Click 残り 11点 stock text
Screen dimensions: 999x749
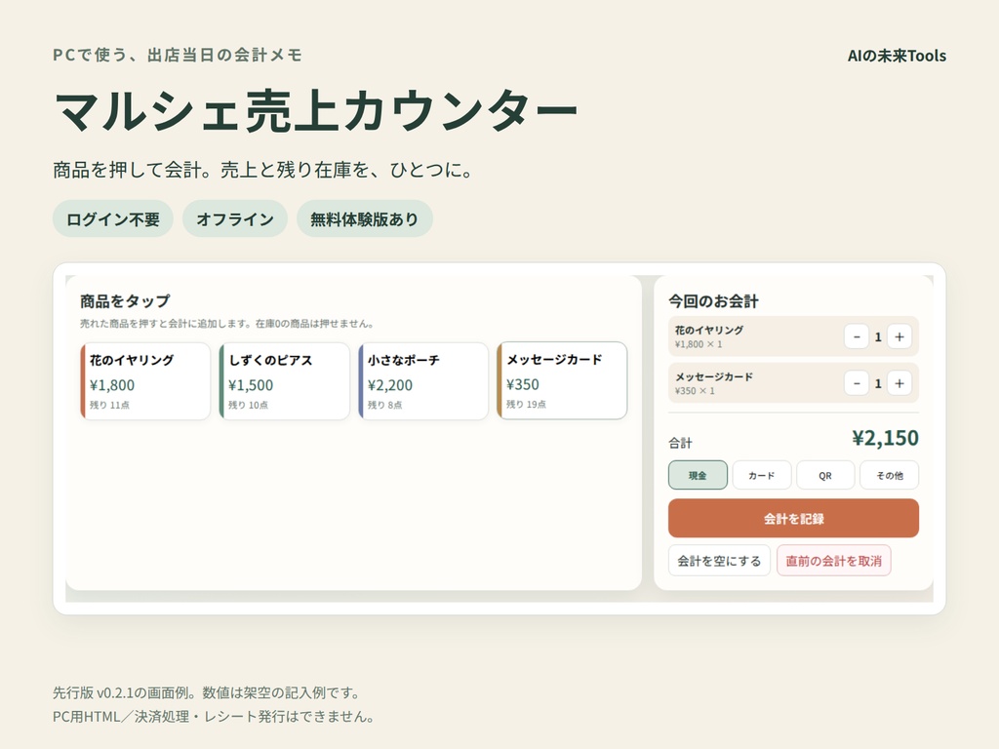pos(109,405)
